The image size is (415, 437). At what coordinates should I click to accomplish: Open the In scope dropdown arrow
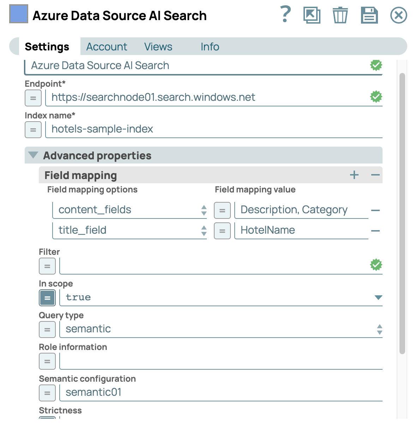(x=378, y=297)
